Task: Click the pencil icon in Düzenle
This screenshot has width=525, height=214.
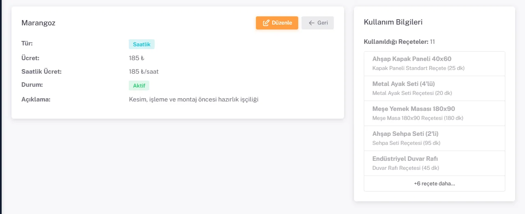Action: click(266, 23)
